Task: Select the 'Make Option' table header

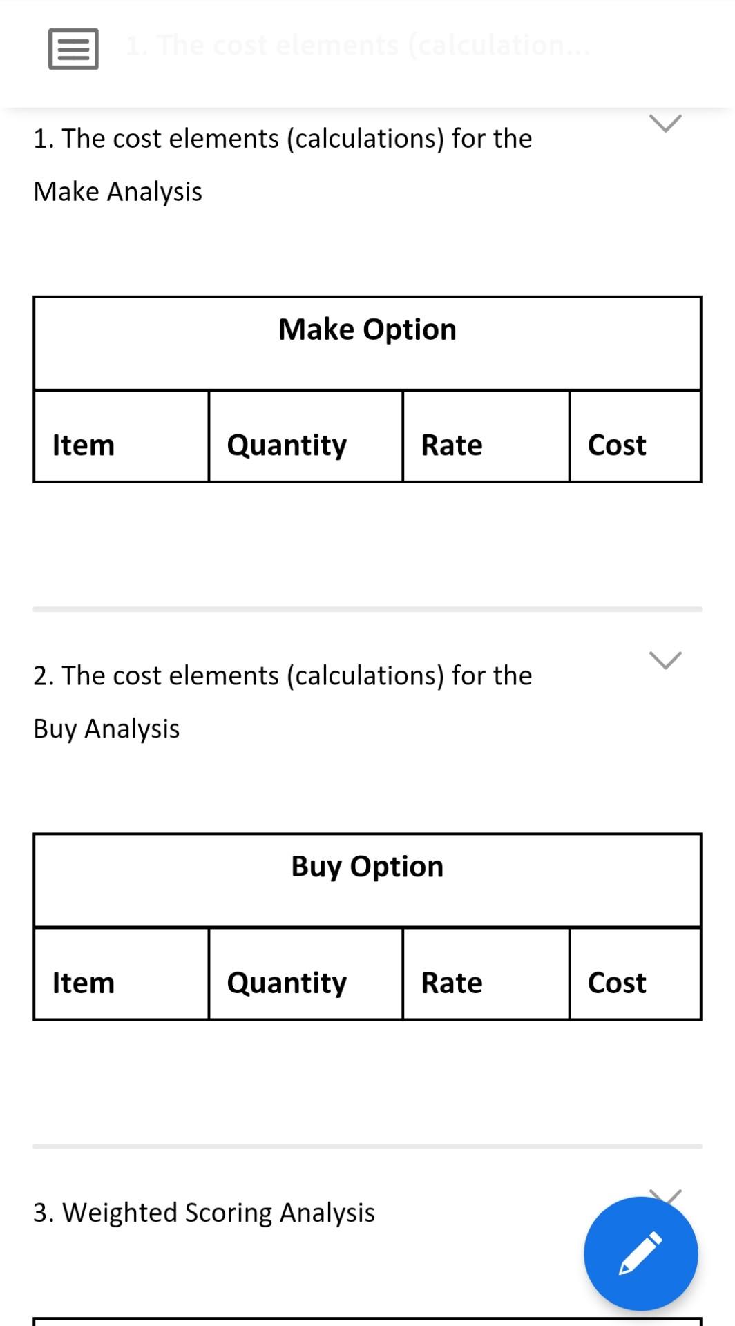Action: [x=367, y=329]
